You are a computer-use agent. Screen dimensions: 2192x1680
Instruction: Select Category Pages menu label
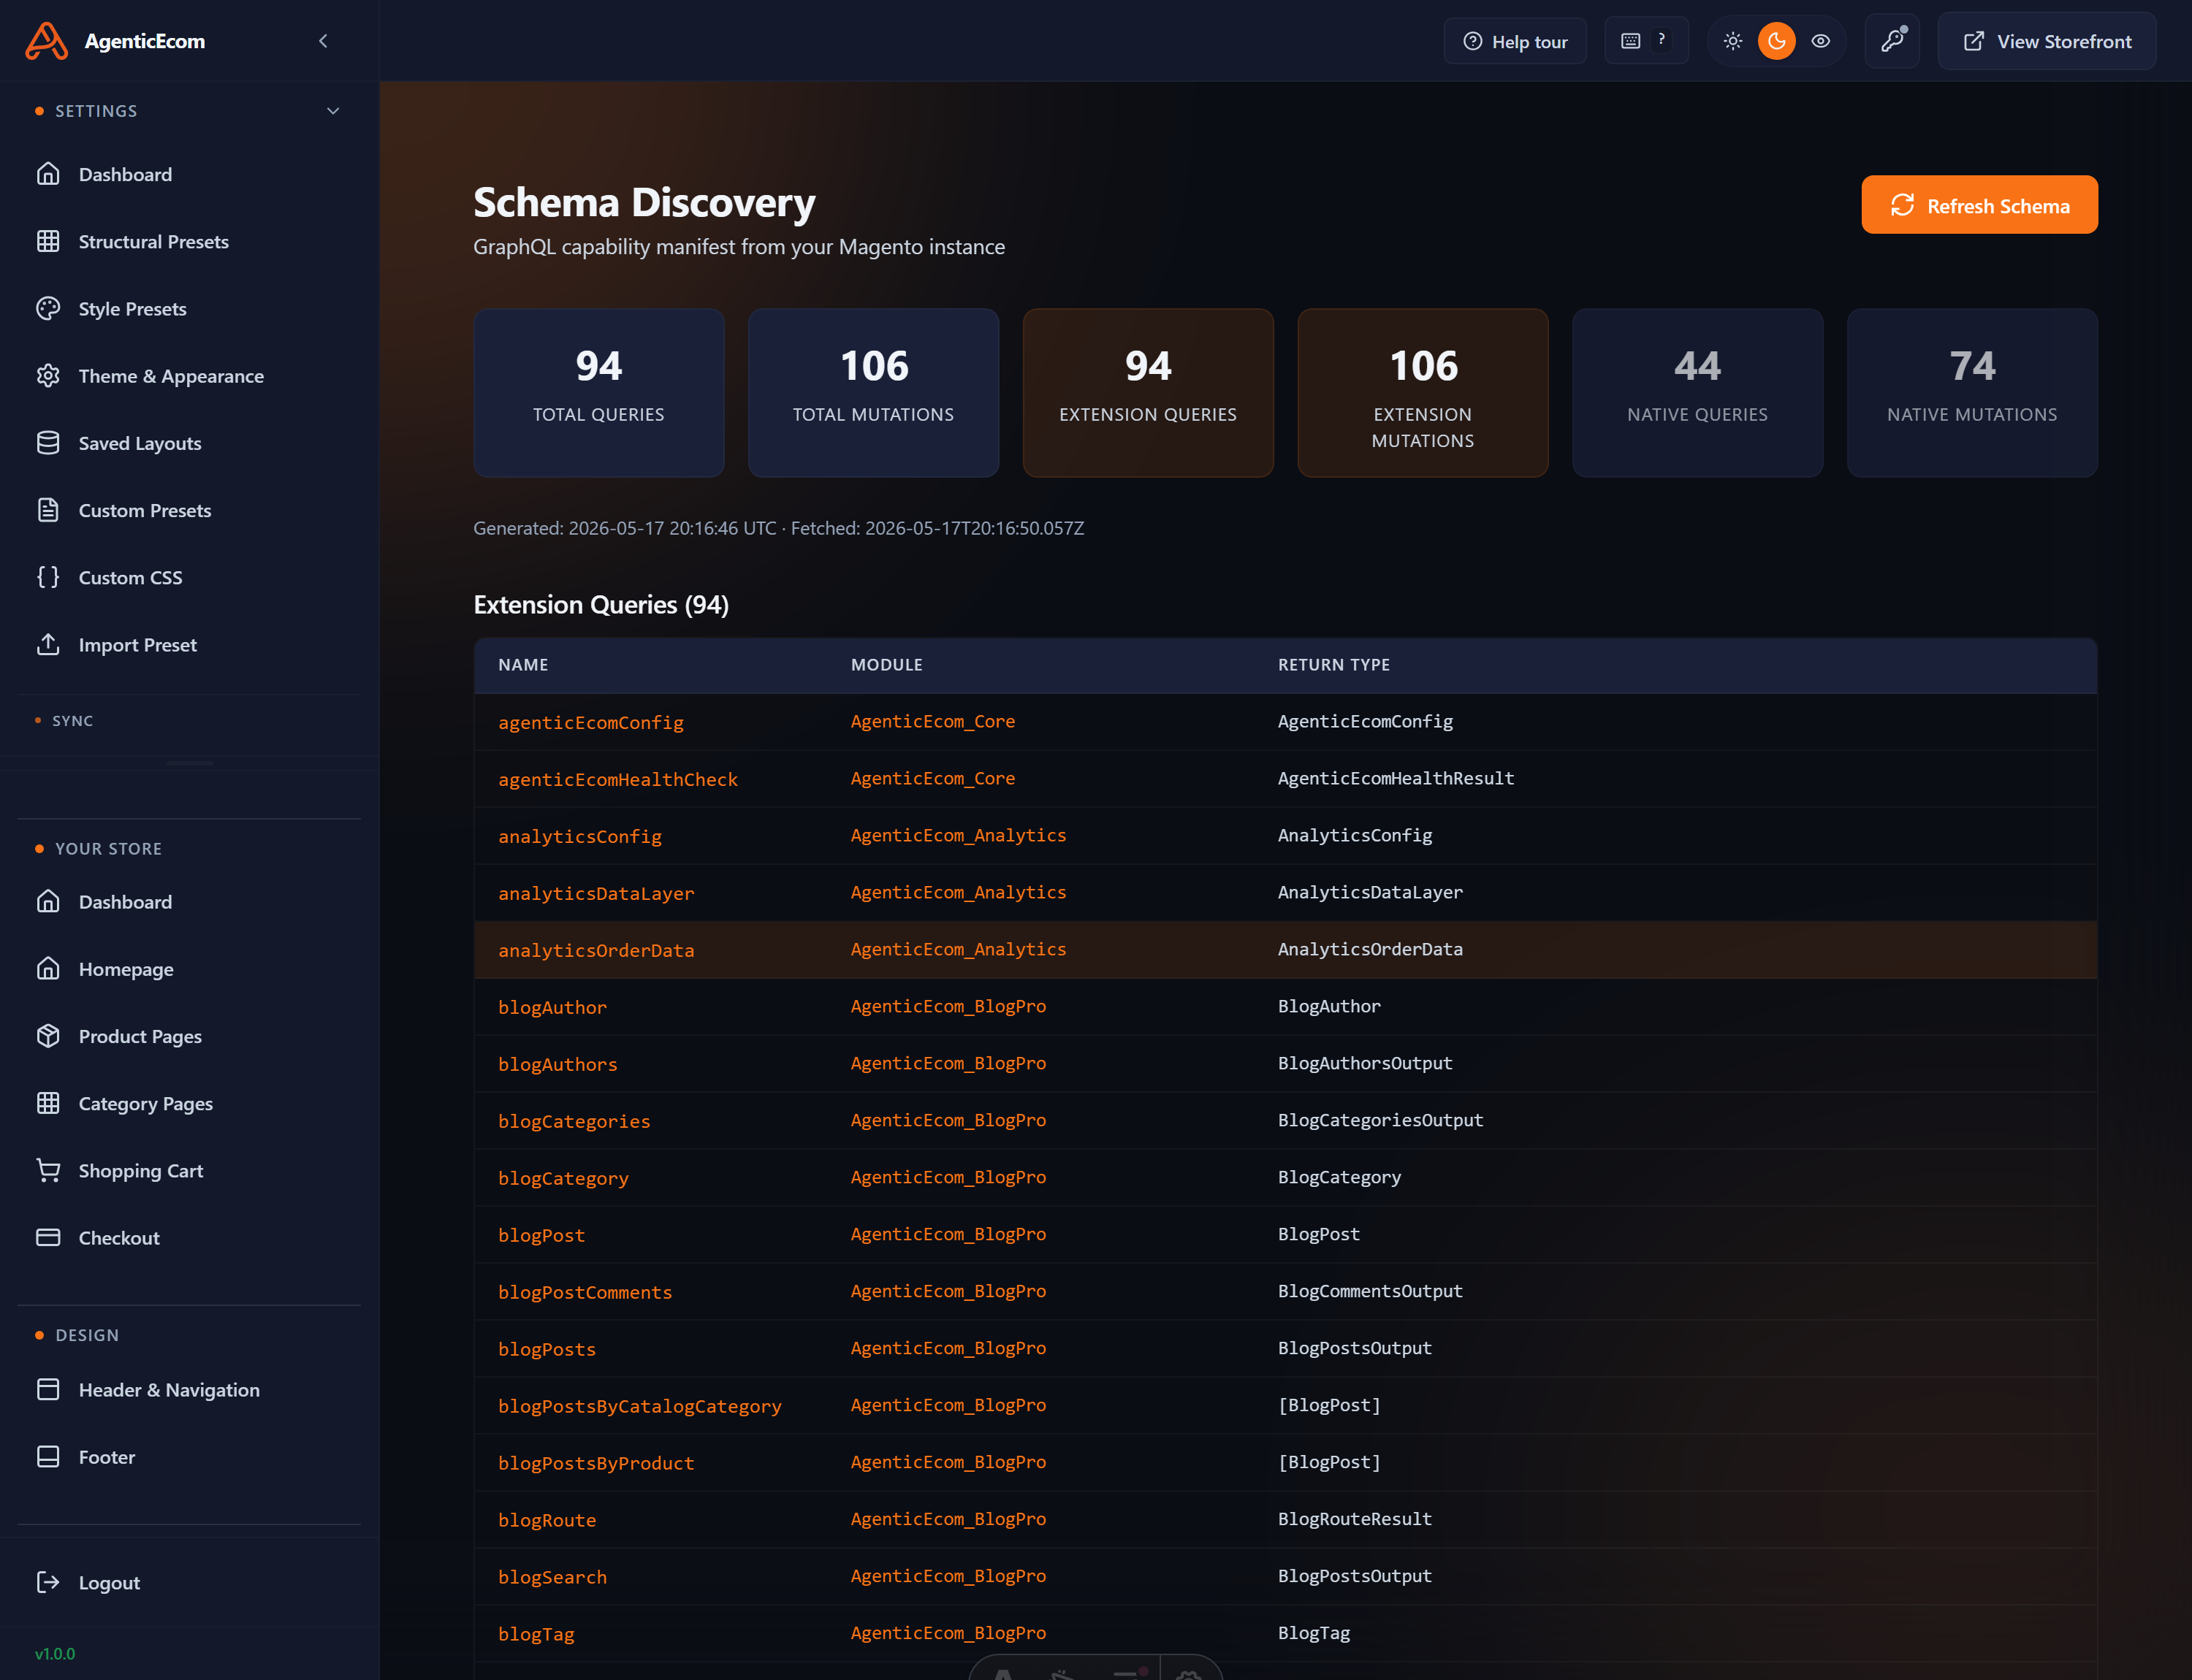(146, 1103)
